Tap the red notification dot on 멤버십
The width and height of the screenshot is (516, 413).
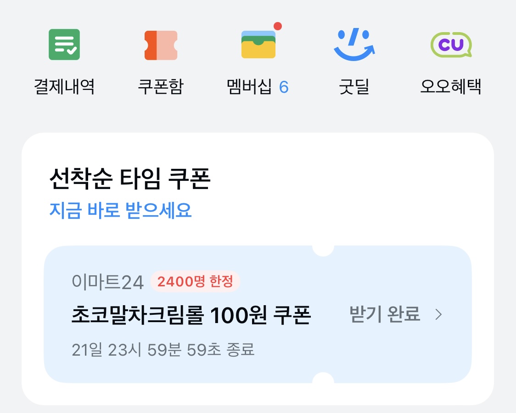278,26
